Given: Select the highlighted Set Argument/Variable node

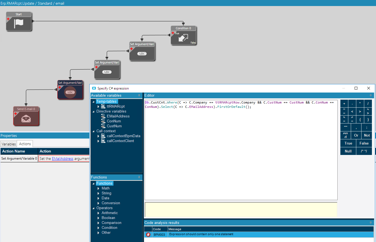Looking at the screenshot, I should [x=70, y=90].
